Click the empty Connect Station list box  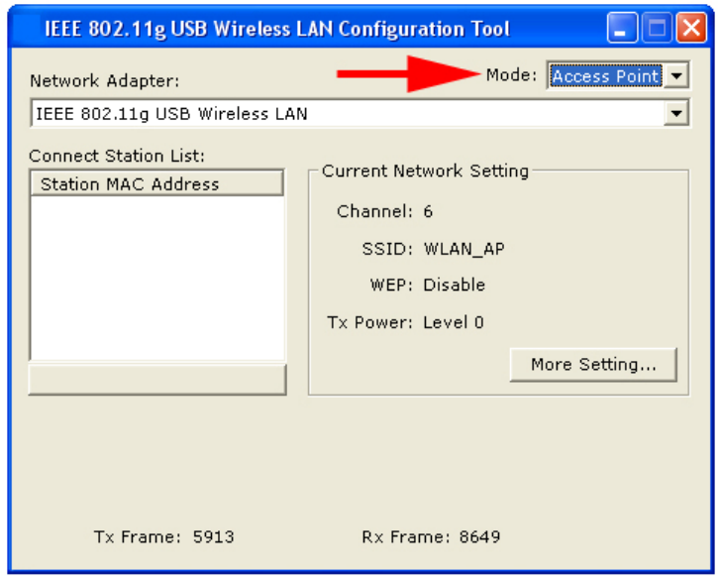pyautogui.click(x=156, y=278)
